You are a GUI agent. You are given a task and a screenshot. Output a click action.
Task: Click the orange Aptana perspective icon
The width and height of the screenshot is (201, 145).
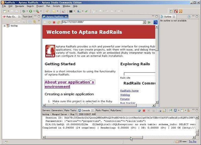coord(181,11)
